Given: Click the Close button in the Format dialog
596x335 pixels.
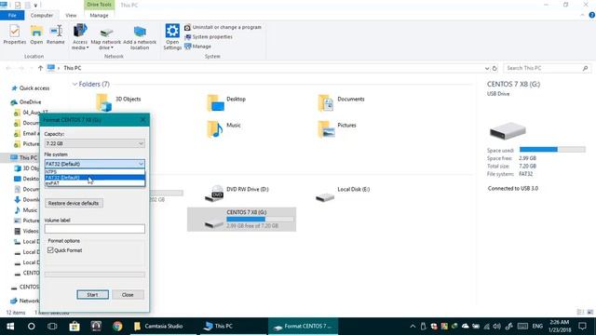Looking at the screenshot, I should (128, 295).
